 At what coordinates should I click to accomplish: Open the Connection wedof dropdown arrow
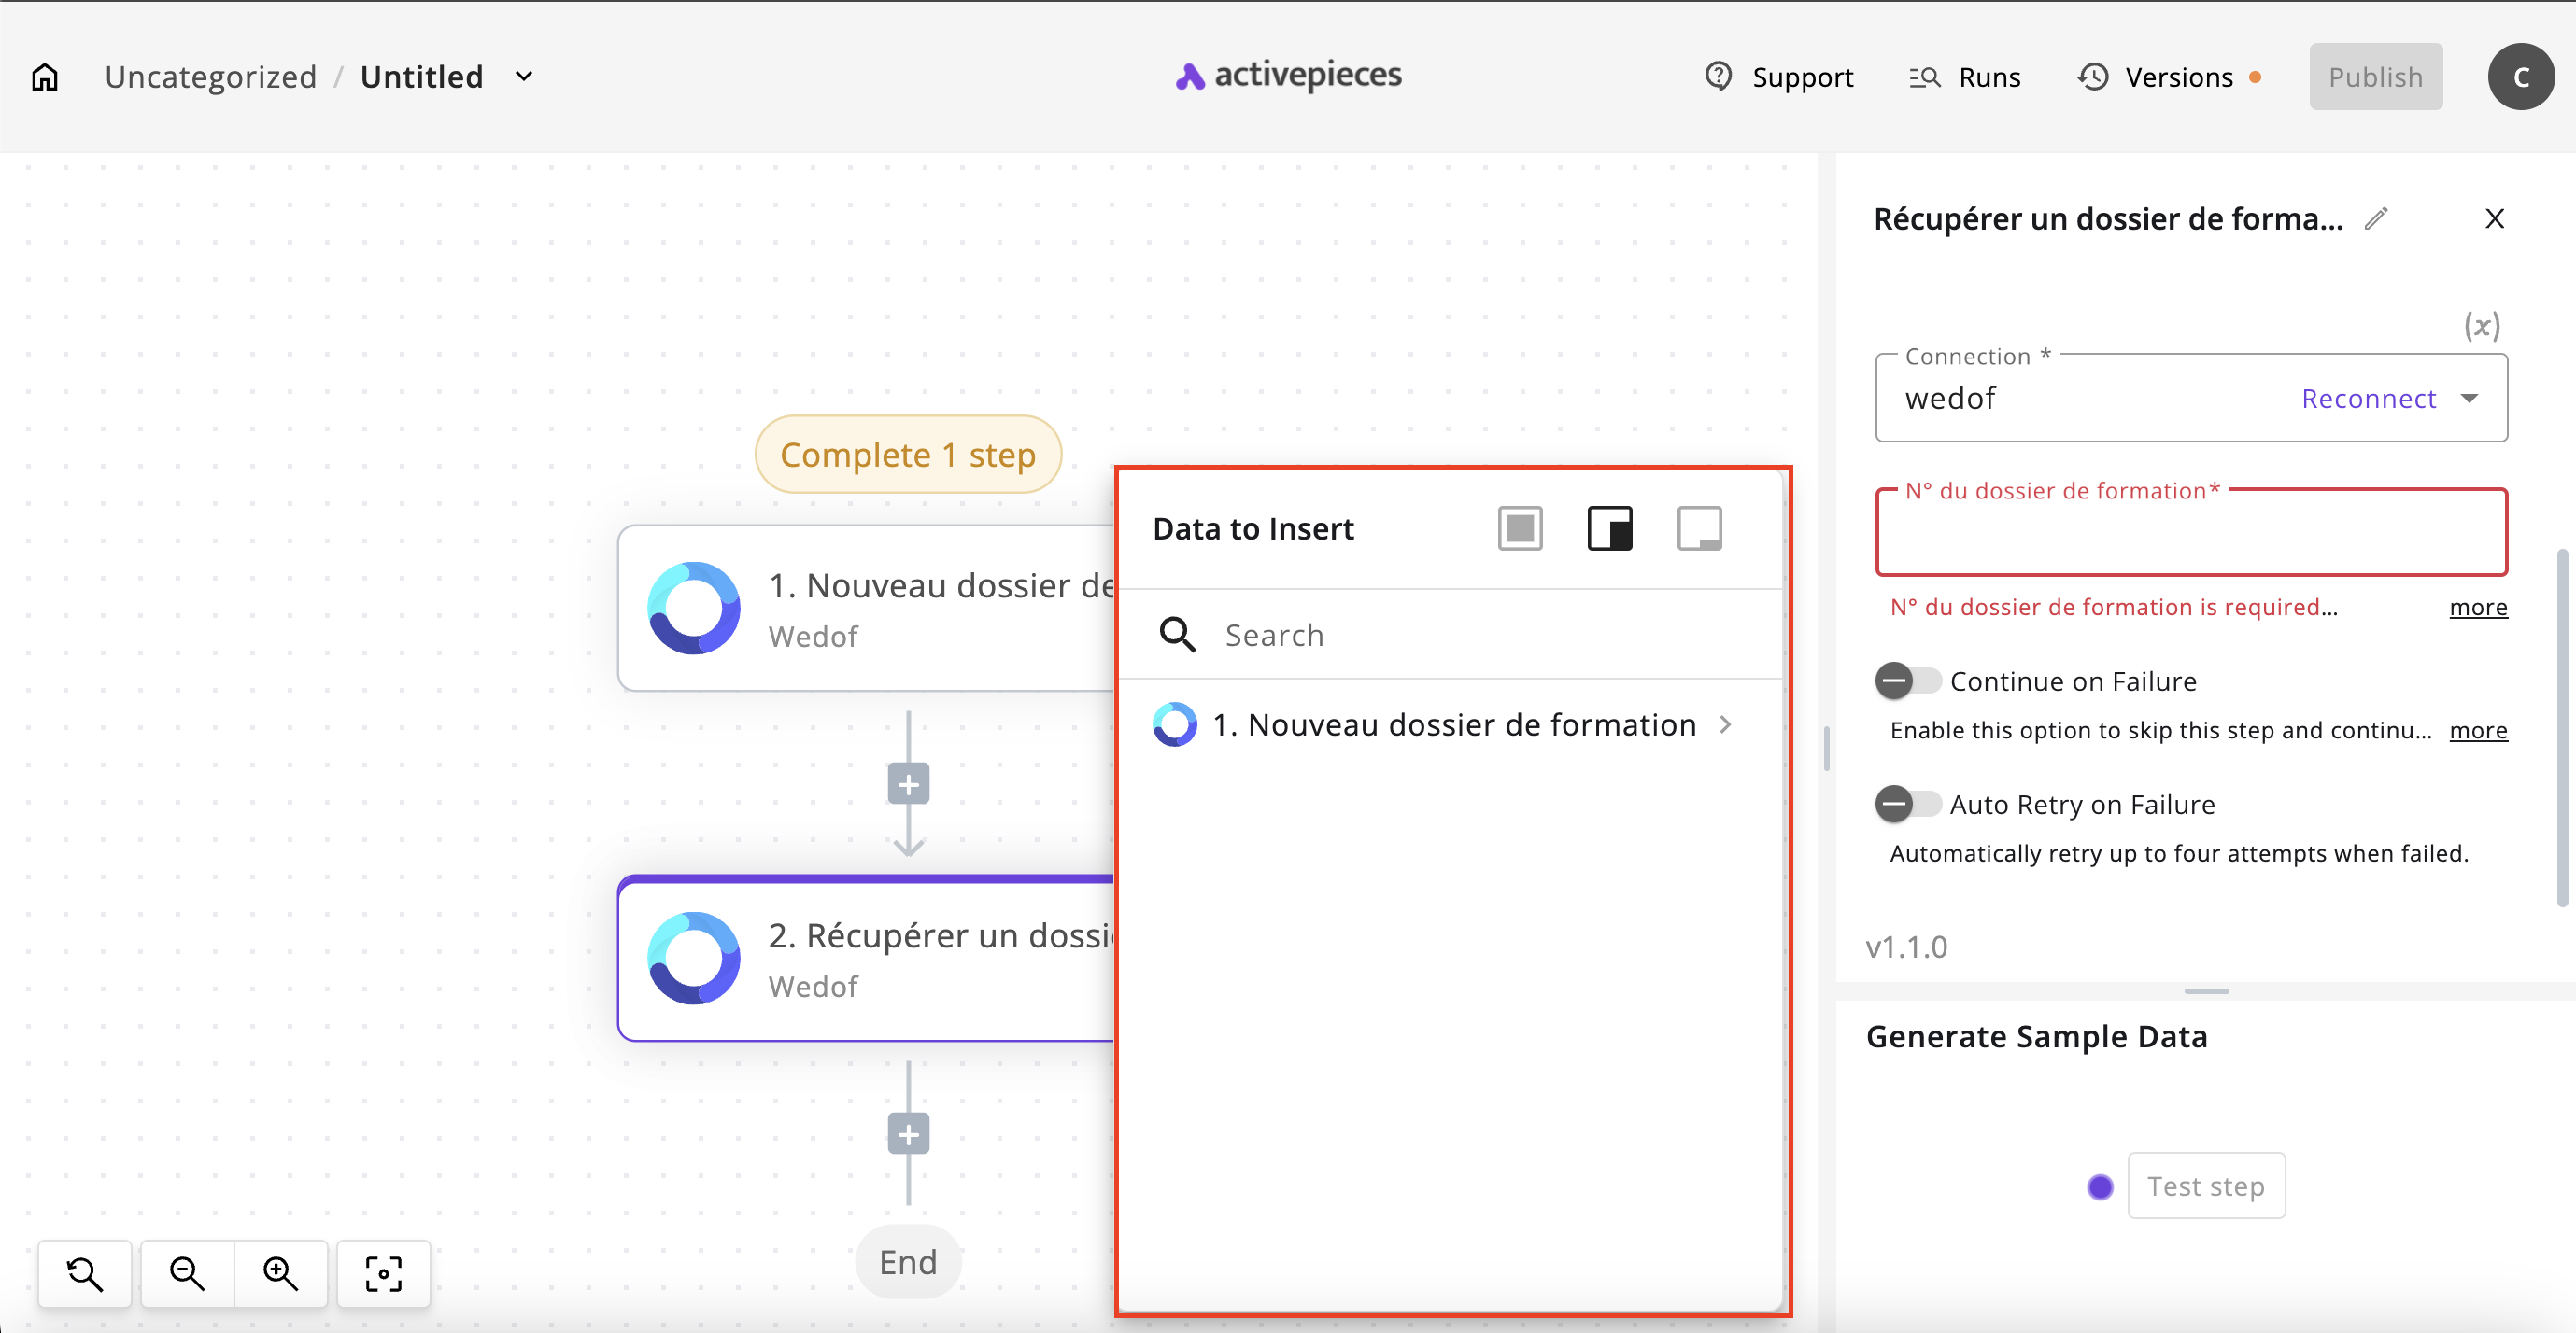(x=2469, y=399)
